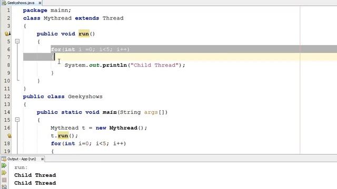This screenshot has height=189, width=337.
Task: Click the 'extends' keyword on line 2
Action: point(87,18)
